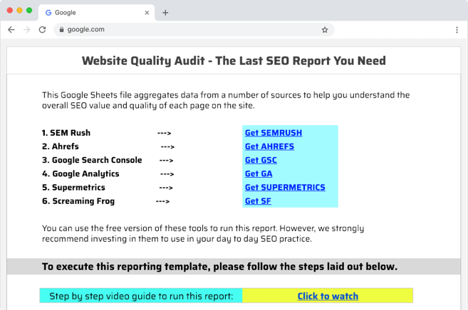The width and height of the screenshot is (468, 310).
Task: Click the Website Quality Audit heading
Action: 234,60
